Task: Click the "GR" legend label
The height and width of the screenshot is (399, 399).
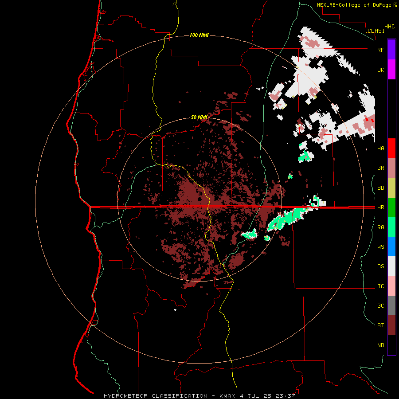Action: click(380, 168)
